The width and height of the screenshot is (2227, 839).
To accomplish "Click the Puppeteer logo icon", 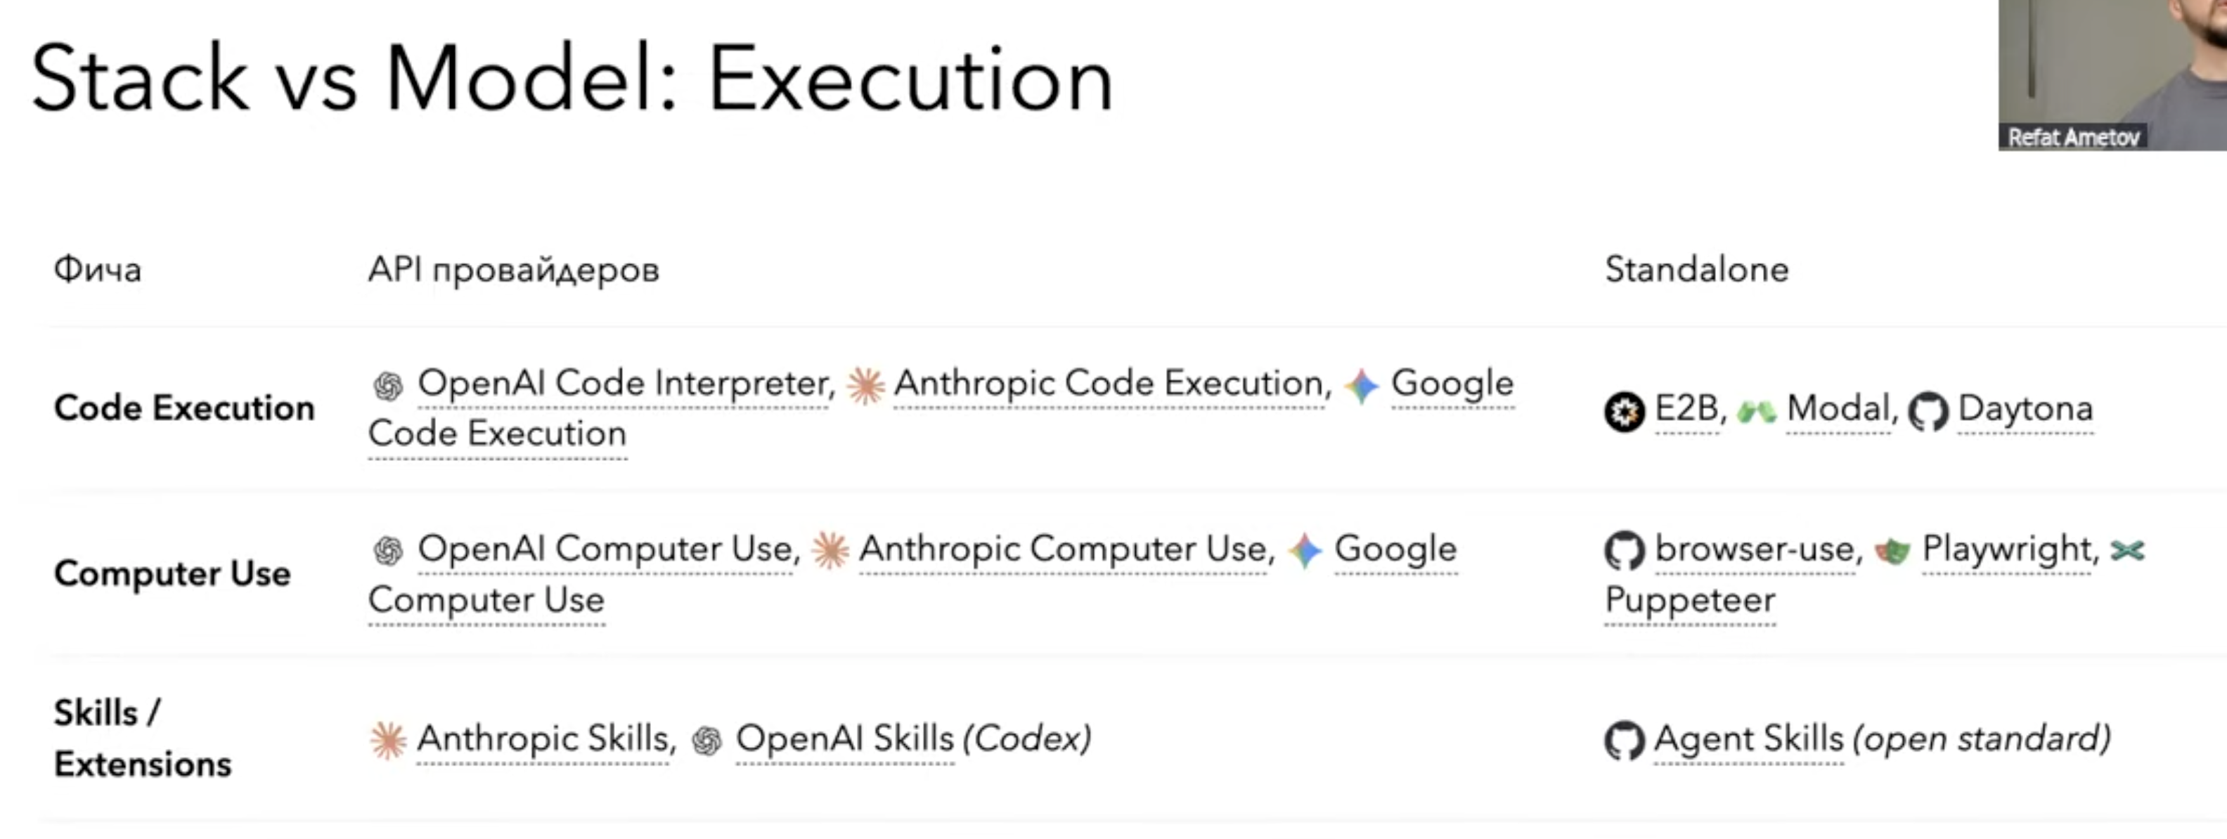I will pos(2128,550).
